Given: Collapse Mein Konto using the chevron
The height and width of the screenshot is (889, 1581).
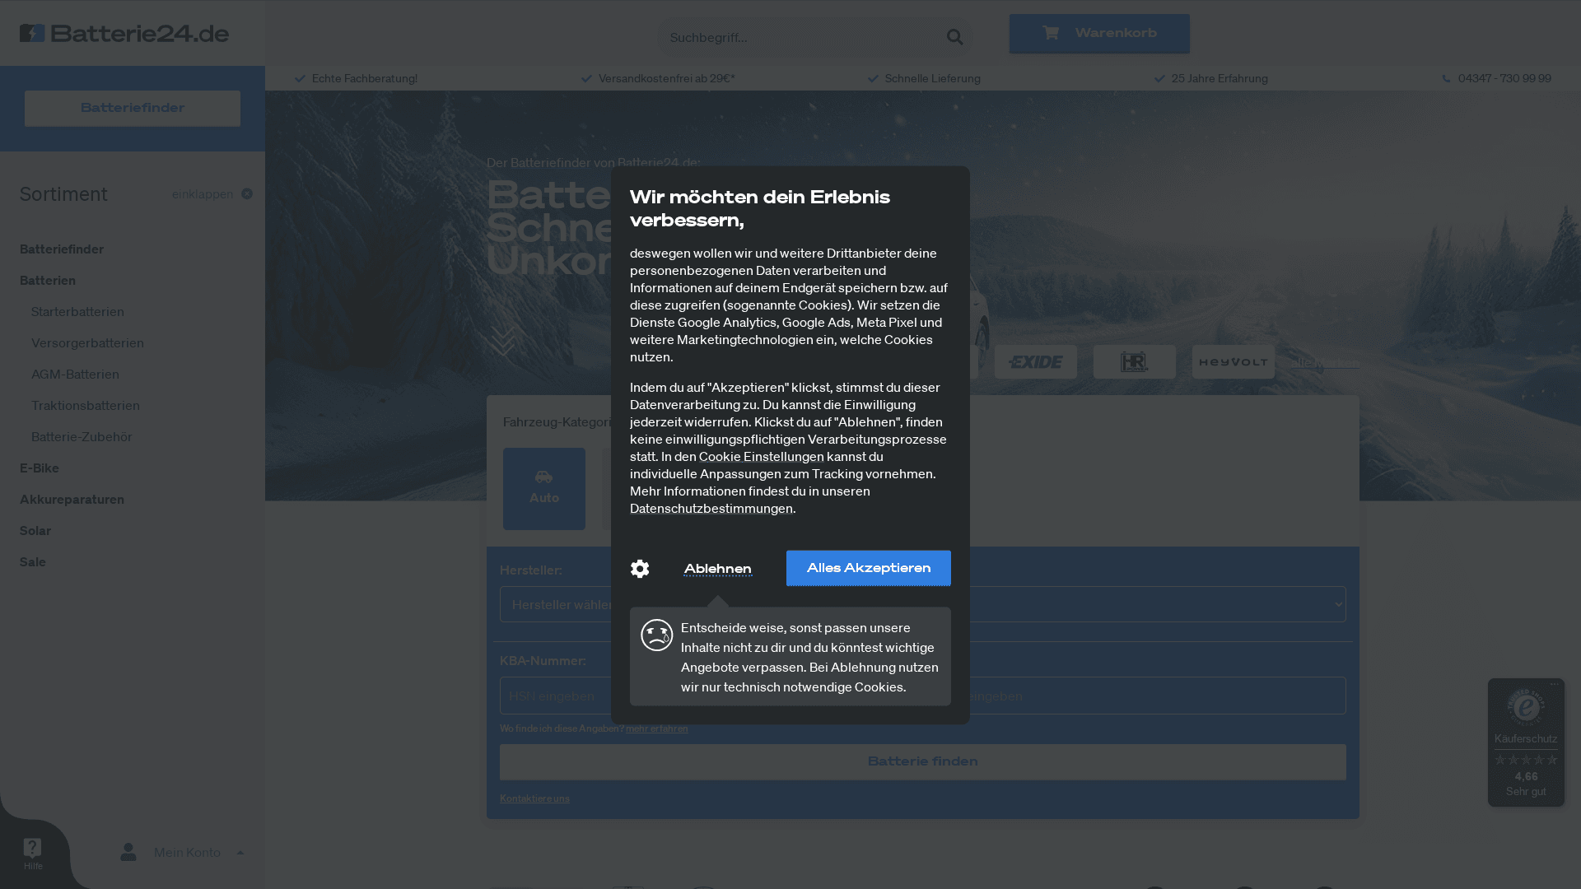Looking at the screenshot, I should (240, 852).
